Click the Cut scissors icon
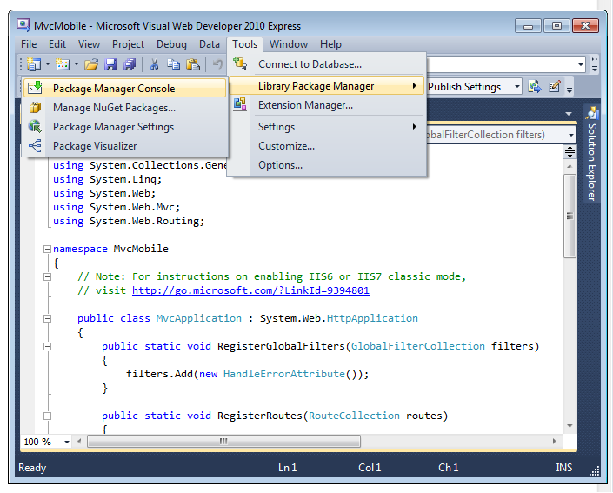 (x=154, y=64)
